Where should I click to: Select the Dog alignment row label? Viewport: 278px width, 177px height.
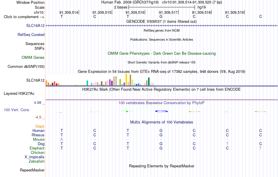point(41,144)
